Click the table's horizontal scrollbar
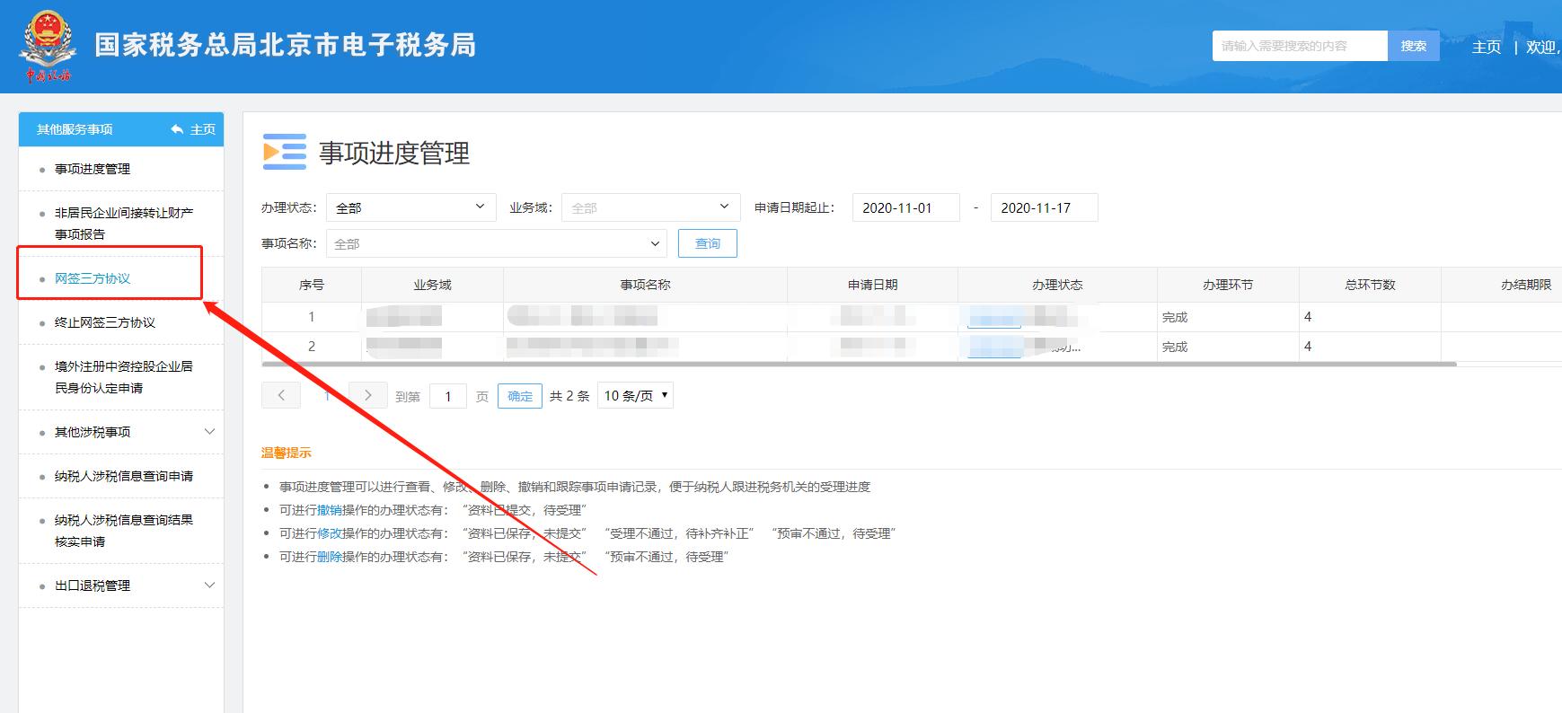This screenshot has width=1562, height=713. [x=859, y=364]
